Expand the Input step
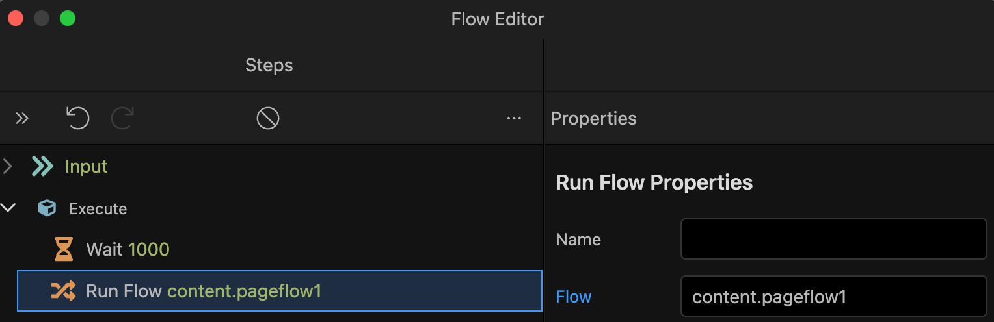Image resolution: width=994 pixels, height=322 pixels. (8, 166)
